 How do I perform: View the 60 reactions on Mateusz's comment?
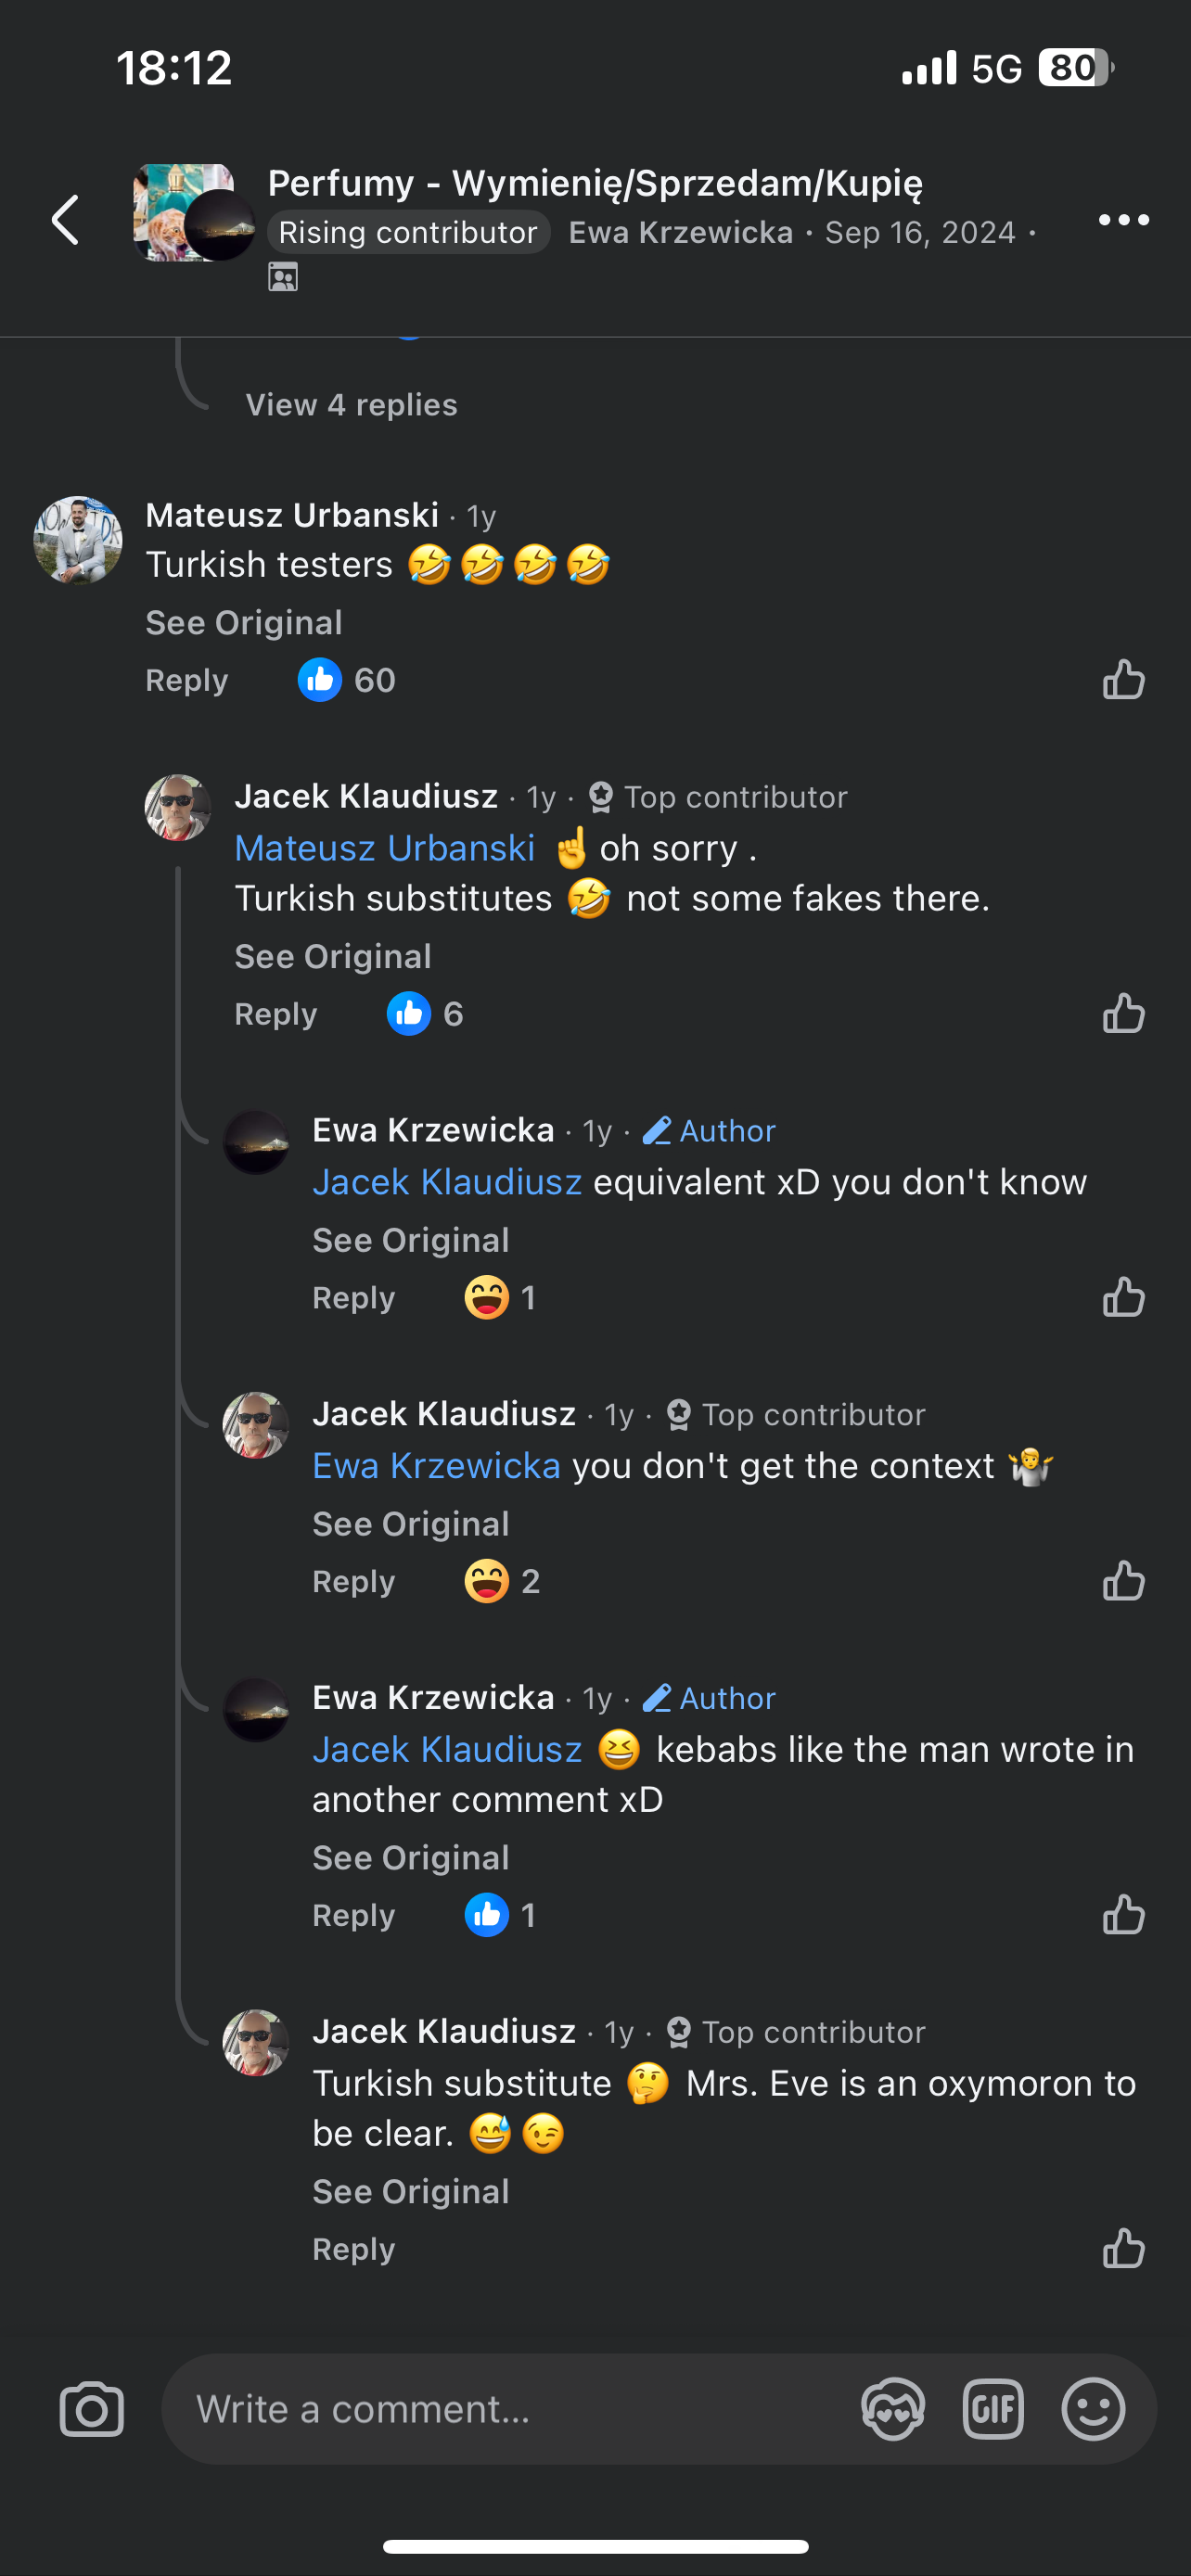tap(346, 680)
